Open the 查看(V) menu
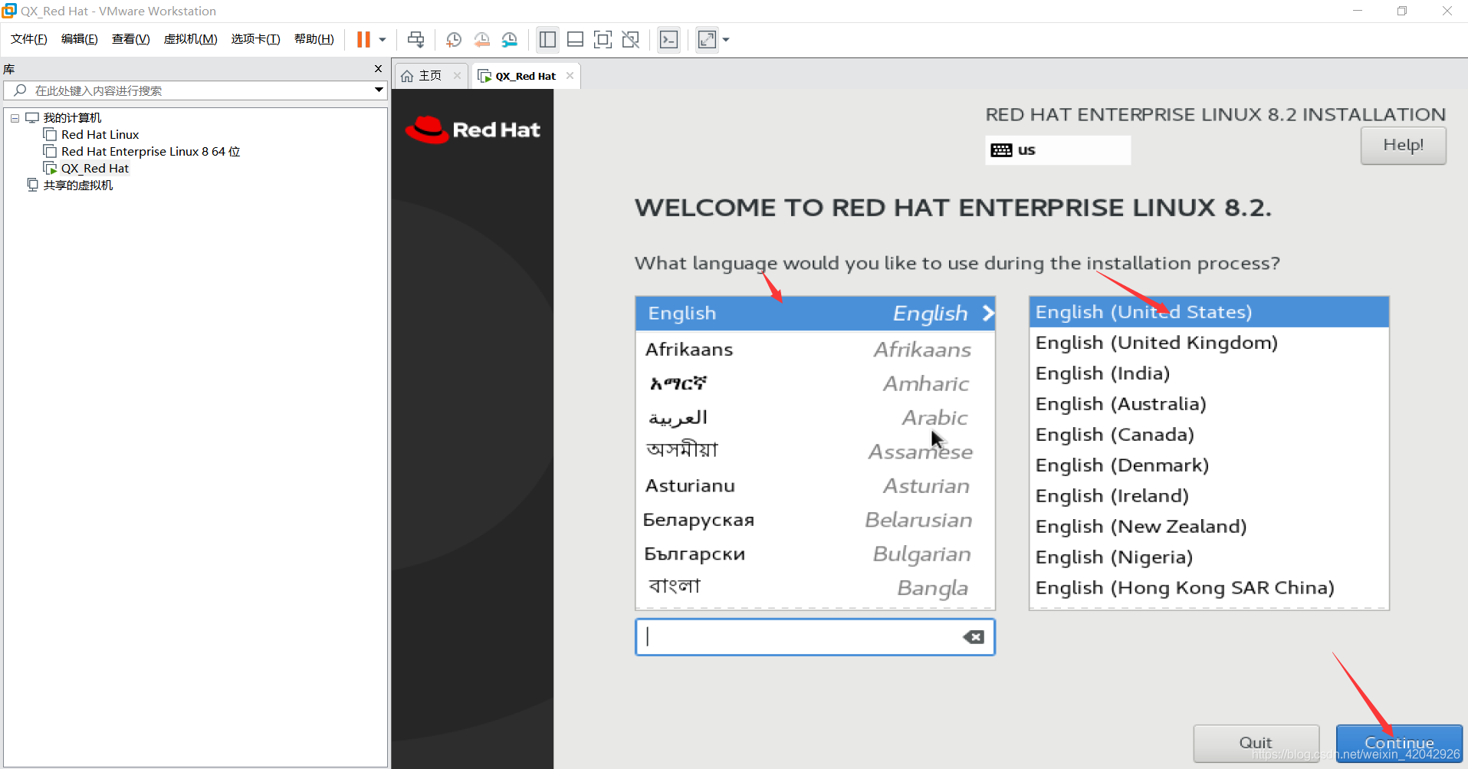 pos(131,39)
